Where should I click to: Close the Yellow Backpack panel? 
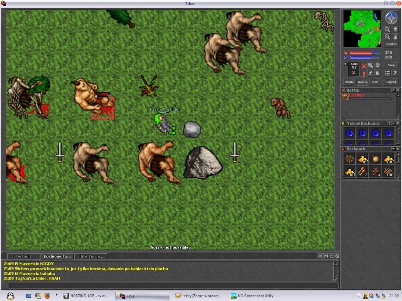point(398,123)
